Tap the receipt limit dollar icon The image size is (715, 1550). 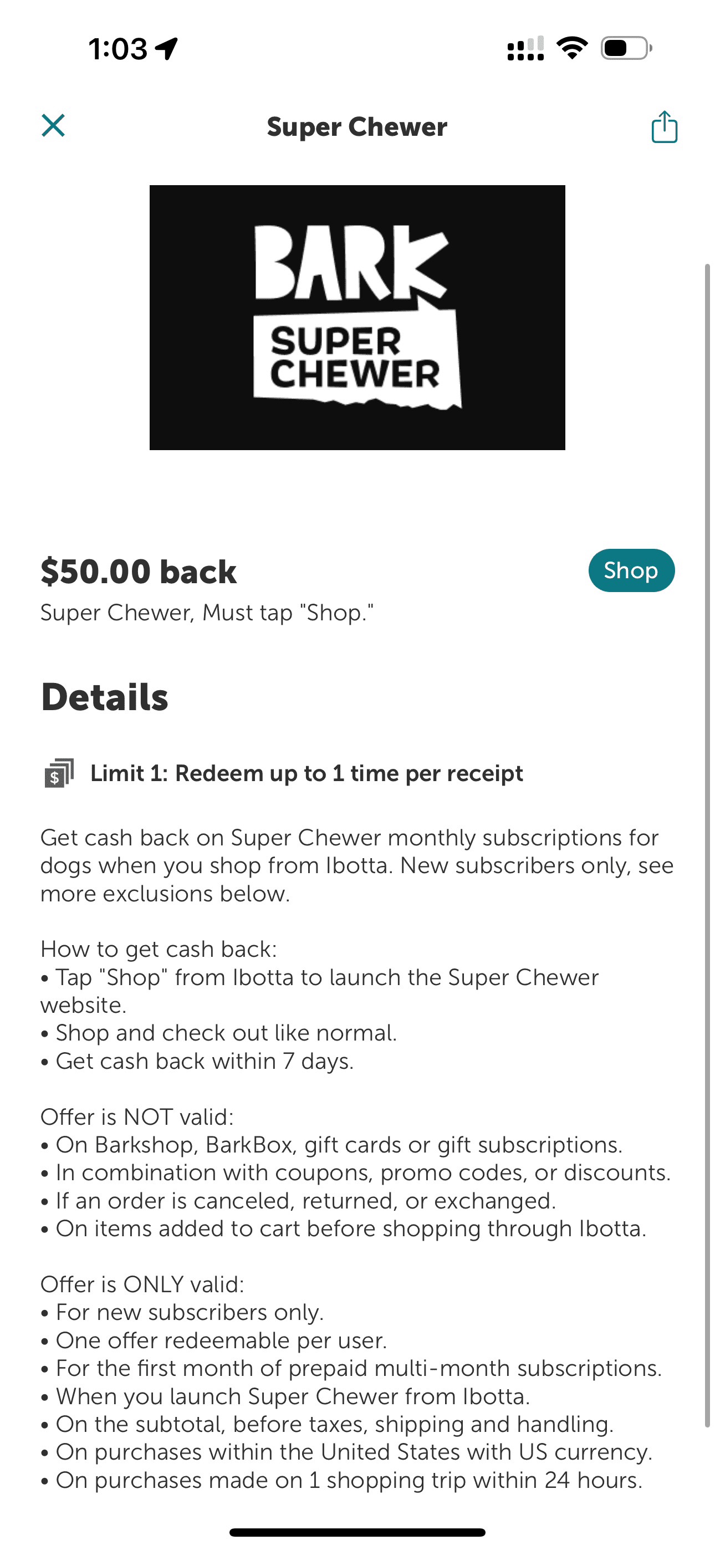tap(59, 773)
